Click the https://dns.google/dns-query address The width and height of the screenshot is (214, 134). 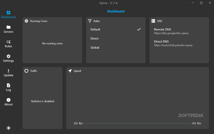[x=171, y=33]
